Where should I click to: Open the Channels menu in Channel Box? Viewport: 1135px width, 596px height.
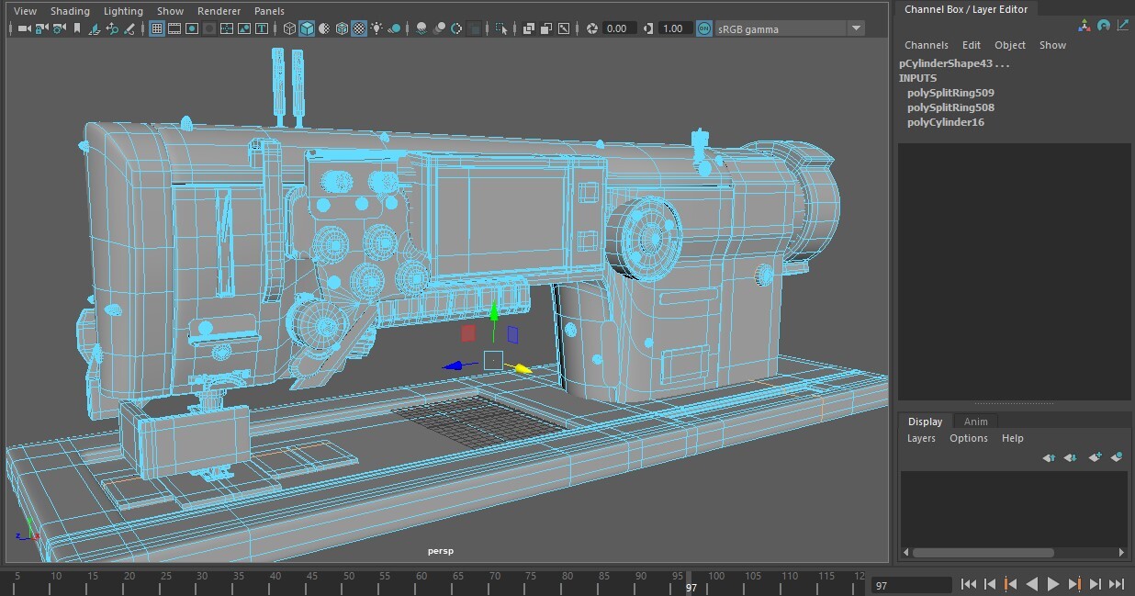926,44
